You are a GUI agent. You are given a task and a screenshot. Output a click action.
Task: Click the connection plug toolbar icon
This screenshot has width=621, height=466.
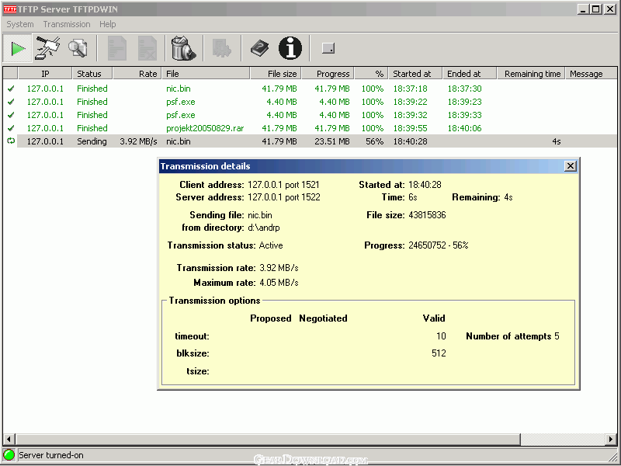47,48
